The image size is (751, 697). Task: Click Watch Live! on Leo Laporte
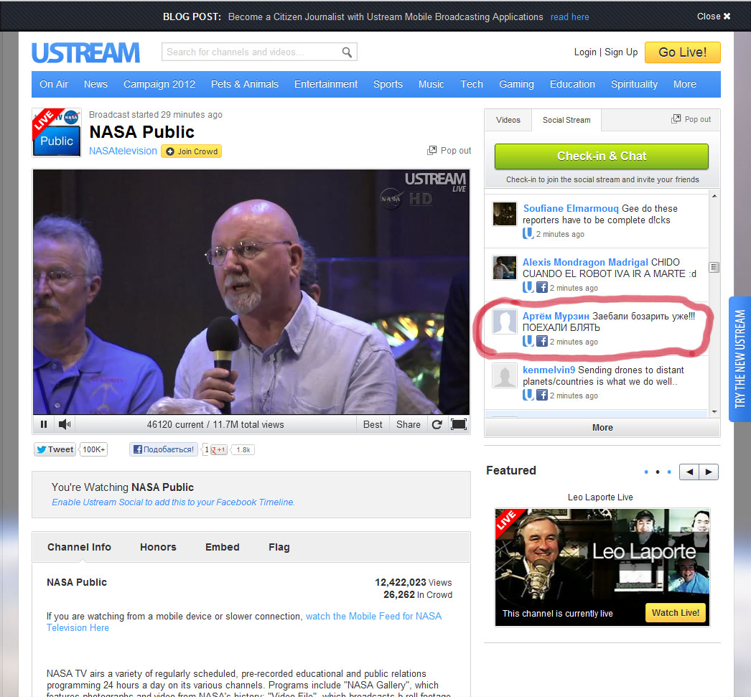click(676, 613)
